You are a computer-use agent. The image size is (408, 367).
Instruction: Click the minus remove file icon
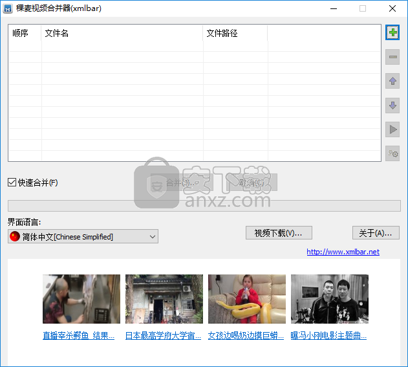[x=392, y=58]
